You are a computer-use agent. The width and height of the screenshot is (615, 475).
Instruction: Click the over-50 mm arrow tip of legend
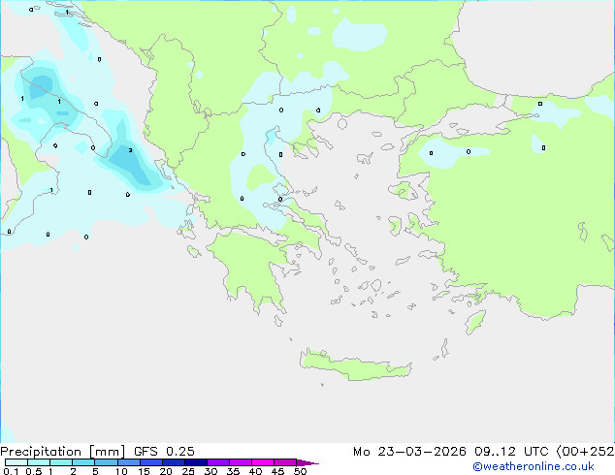point(307,462)
